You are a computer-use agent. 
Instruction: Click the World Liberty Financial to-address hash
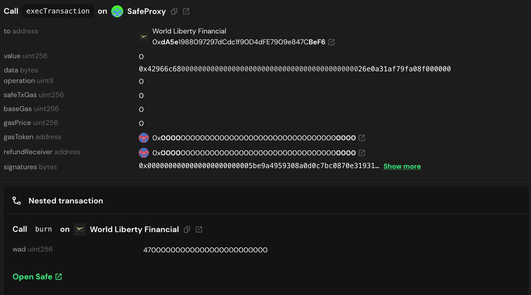point(239,42)
